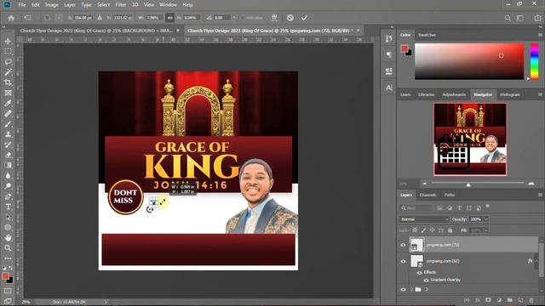545x306 pixels.
Task: Toggle lock all padlock icon
Action: (x=450, y=230)
